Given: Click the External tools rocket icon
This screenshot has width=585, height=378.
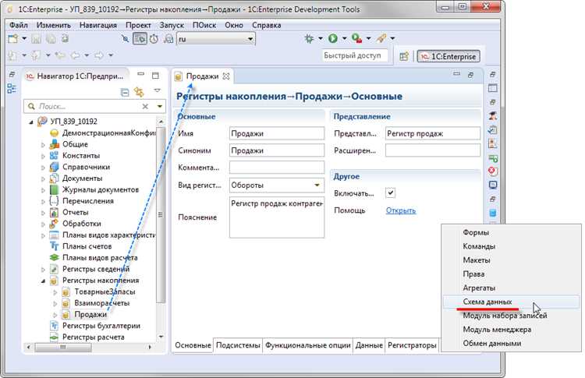Looking at the screenshot, I should pyautogui.click(x=381, y=38).
